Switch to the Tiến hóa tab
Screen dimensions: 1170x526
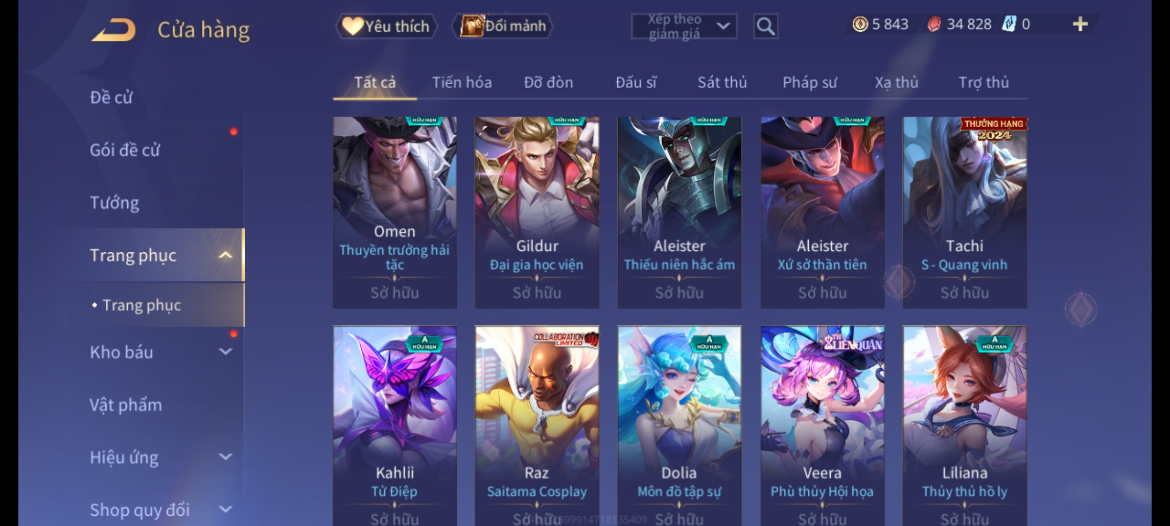click(x=462, y=82)
